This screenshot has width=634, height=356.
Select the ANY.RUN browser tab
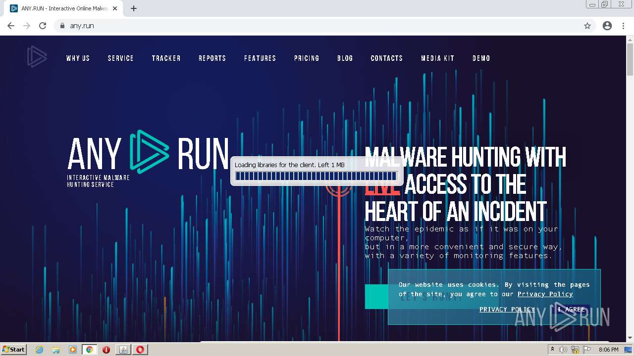[x=64, y=8]
